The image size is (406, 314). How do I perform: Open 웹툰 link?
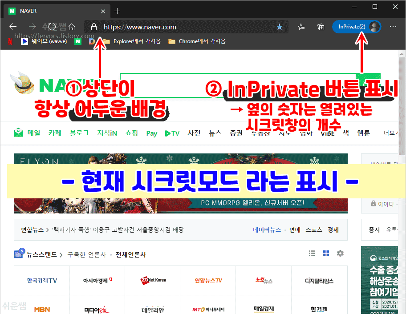point(364,133)
